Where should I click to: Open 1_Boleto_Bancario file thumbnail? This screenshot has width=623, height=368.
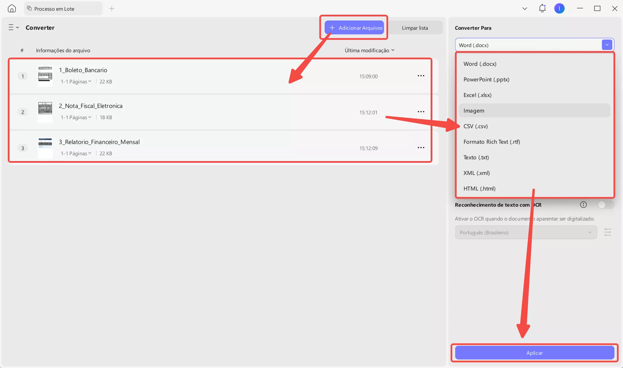coord(45,76)
